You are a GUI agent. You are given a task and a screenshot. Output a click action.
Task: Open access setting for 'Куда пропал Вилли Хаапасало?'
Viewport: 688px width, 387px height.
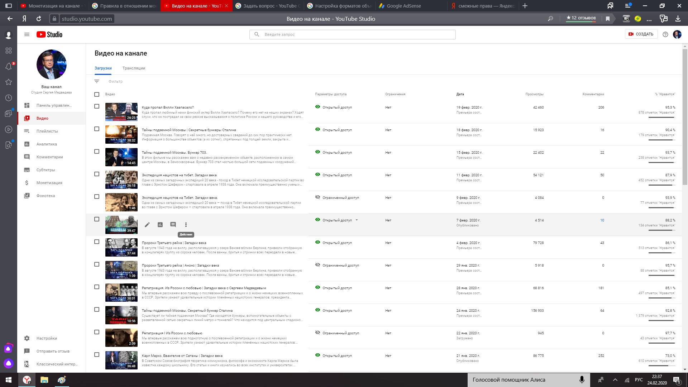click(334, 107)
